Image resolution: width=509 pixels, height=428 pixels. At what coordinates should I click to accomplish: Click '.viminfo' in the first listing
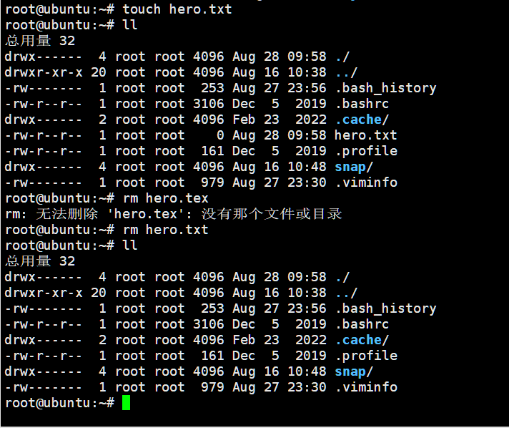(366, 183)
